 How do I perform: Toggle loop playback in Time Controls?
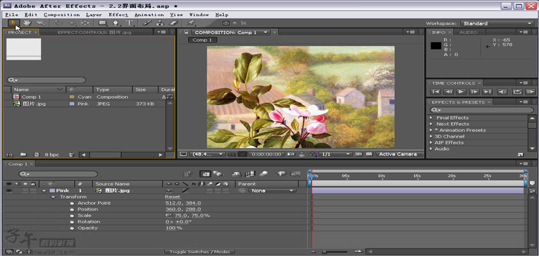[x=517, y=92]
